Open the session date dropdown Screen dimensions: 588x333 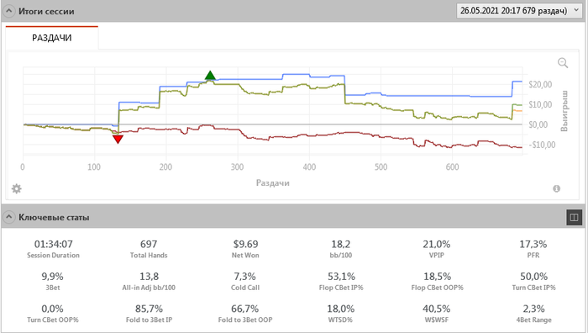[x=519, y=11]
